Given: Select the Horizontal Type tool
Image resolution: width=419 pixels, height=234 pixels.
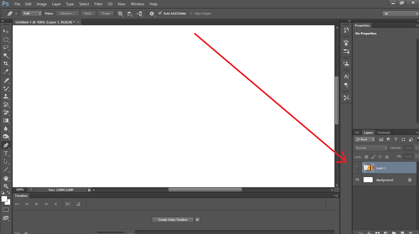Looking at the screenshot, I should pyautogui.click(x=6, y=153).
